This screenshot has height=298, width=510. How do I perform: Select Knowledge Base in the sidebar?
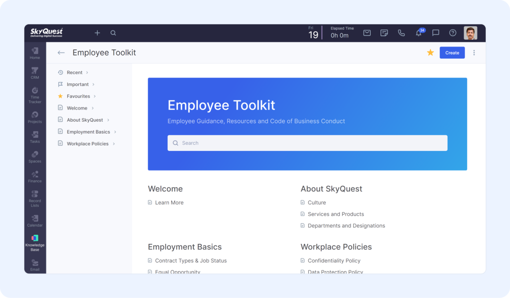coord(35,243)
